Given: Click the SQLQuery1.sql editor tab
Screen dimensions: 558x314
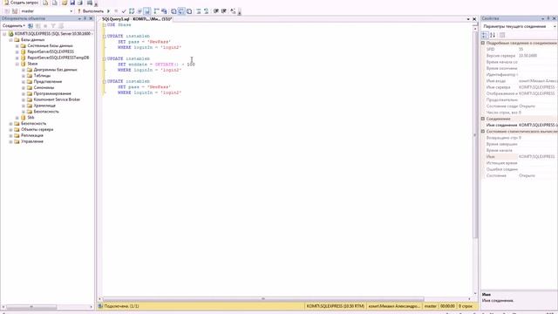Looking at the screenshot, I should [x=137, y=19].
